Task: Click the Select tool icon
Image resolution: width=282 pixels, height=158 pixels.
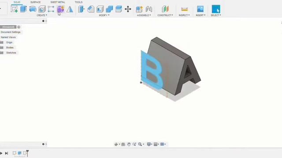Action: [216, 9]
